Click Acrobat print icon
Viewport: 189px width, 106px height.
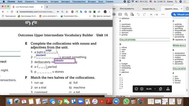coord(114,14)
